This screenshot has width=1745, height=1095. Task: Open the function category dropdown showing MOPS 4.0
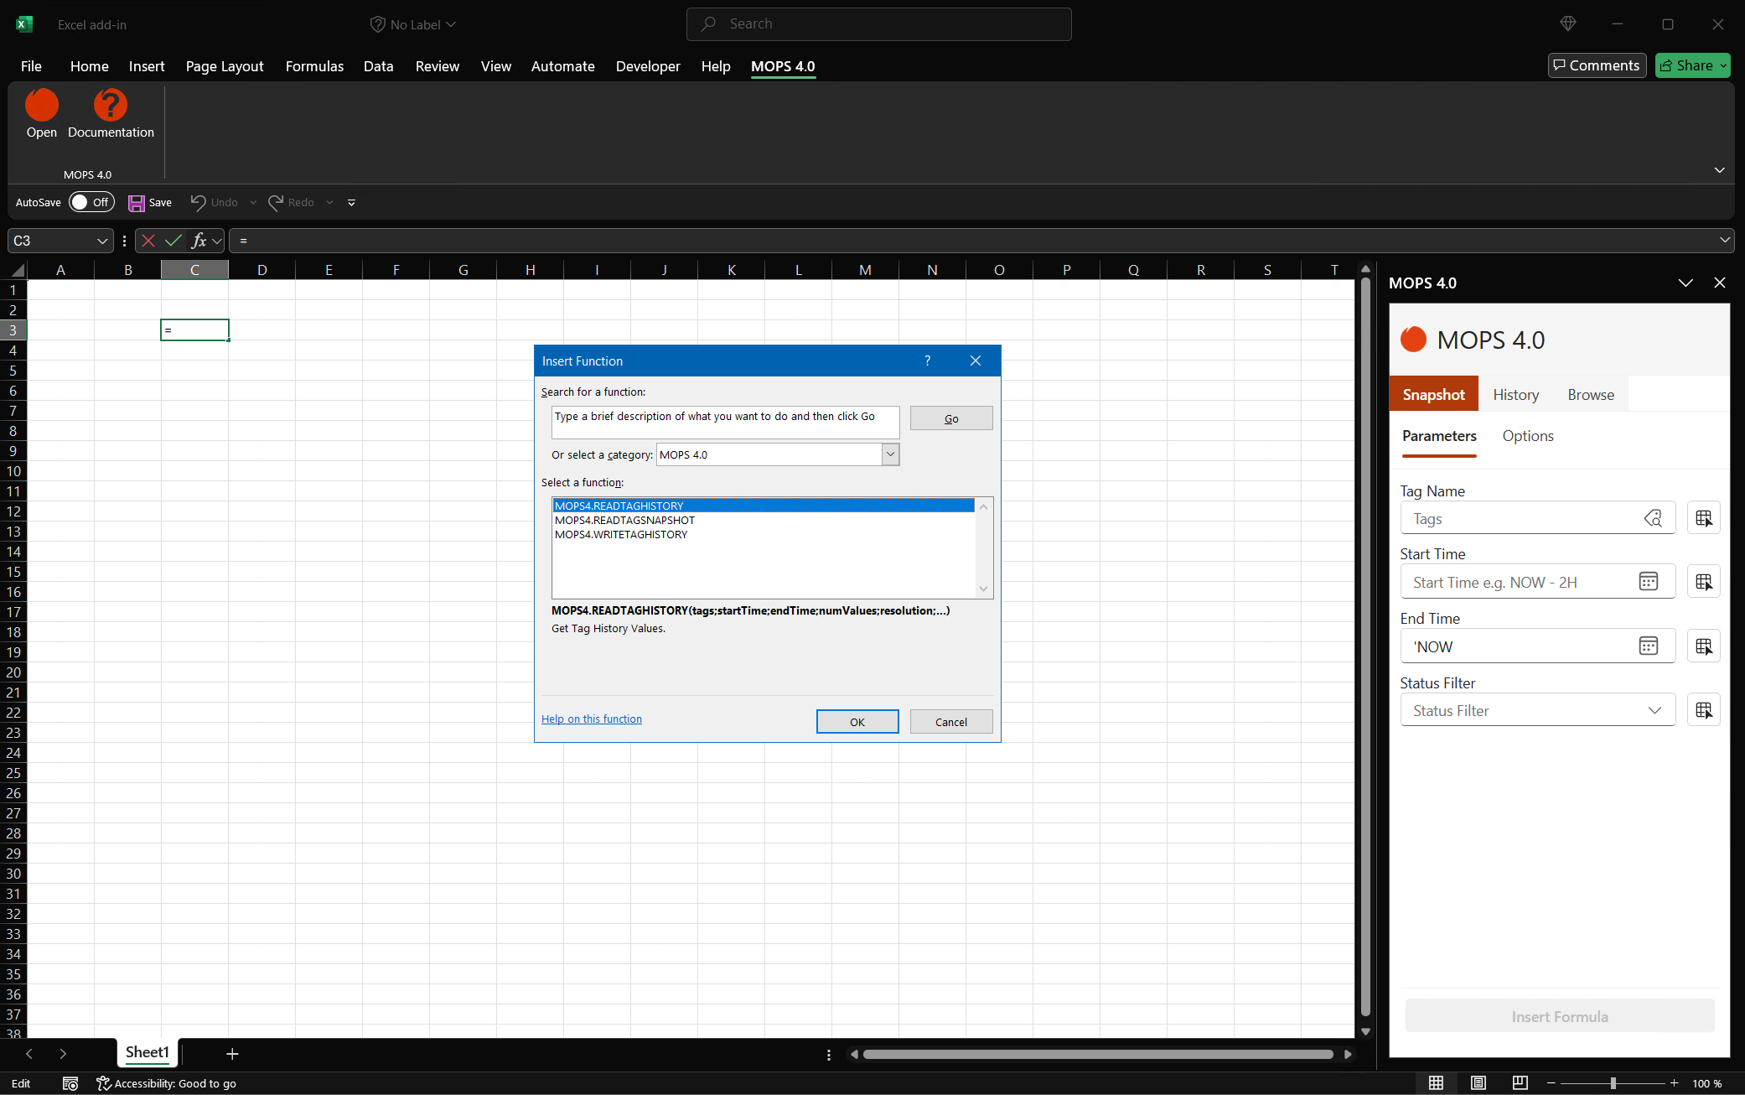coord(890,454)
